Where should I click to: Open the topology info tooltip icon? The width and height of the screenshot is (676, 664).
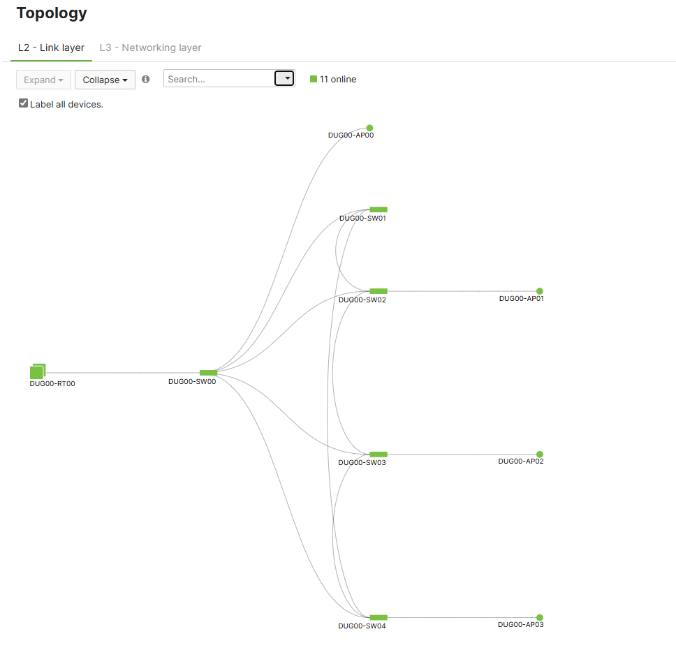(145, 79)
